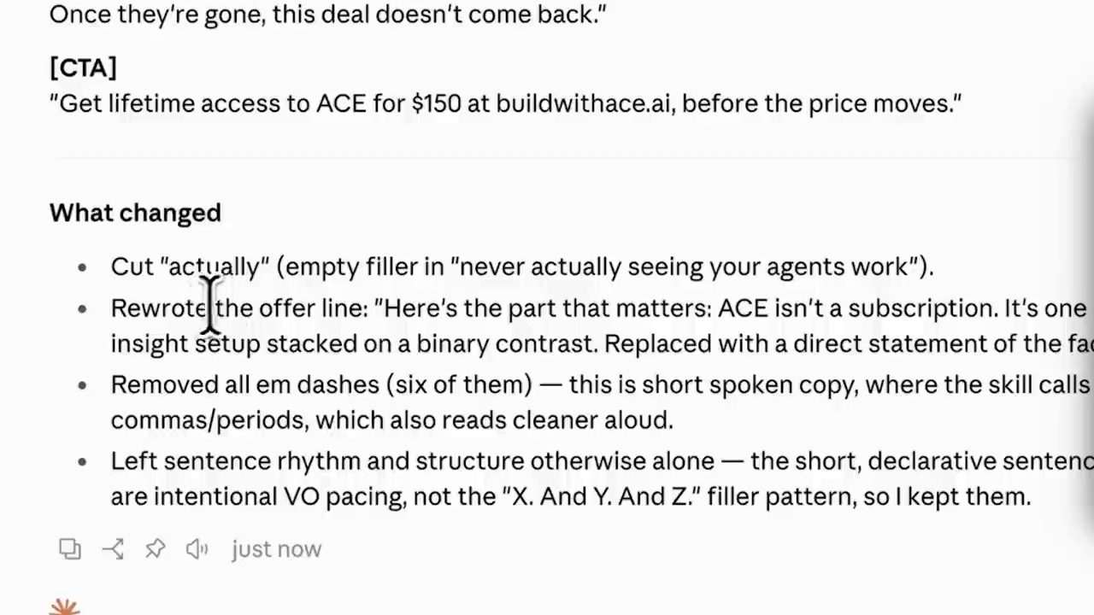Click the "just now" timestamp
Image resolution: width=1094 pixels, height=615 pixels.
click(x=276, y=549)
